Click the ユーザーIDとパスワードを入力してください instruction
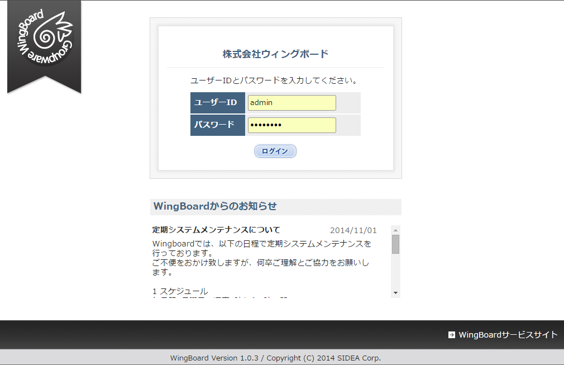Image resolution: width=564 pixels, height=365 pixels. (274, 80)
